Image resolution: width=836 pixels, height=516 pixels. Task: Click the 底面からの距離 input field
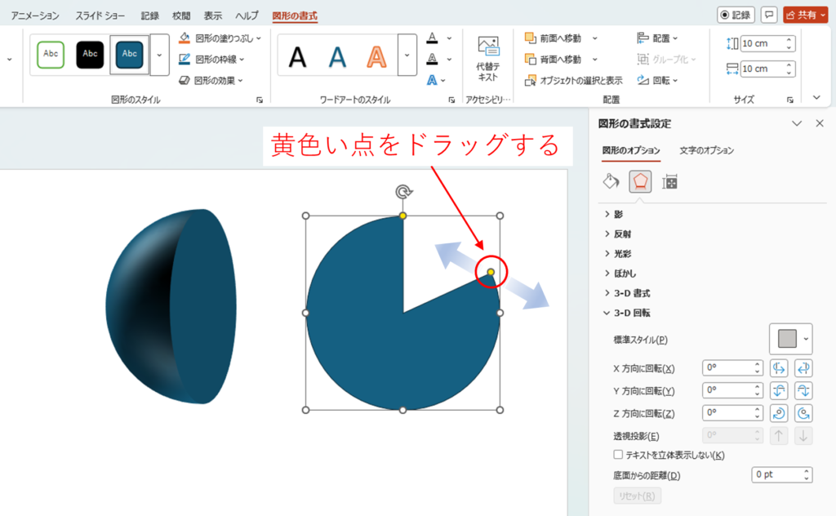776,474
